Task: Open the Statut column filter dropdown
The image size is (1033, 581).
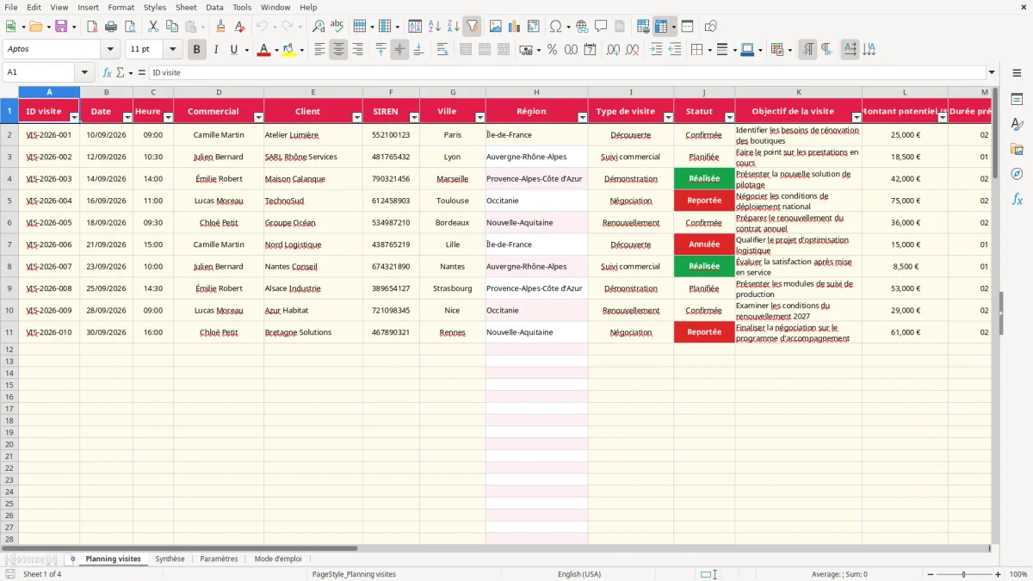Action: (729, 117)
